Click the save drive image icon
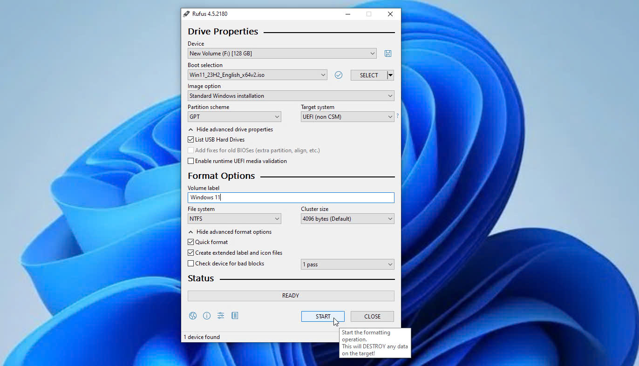Viewport: 639px width, 366px height. (x=387, y=54)
